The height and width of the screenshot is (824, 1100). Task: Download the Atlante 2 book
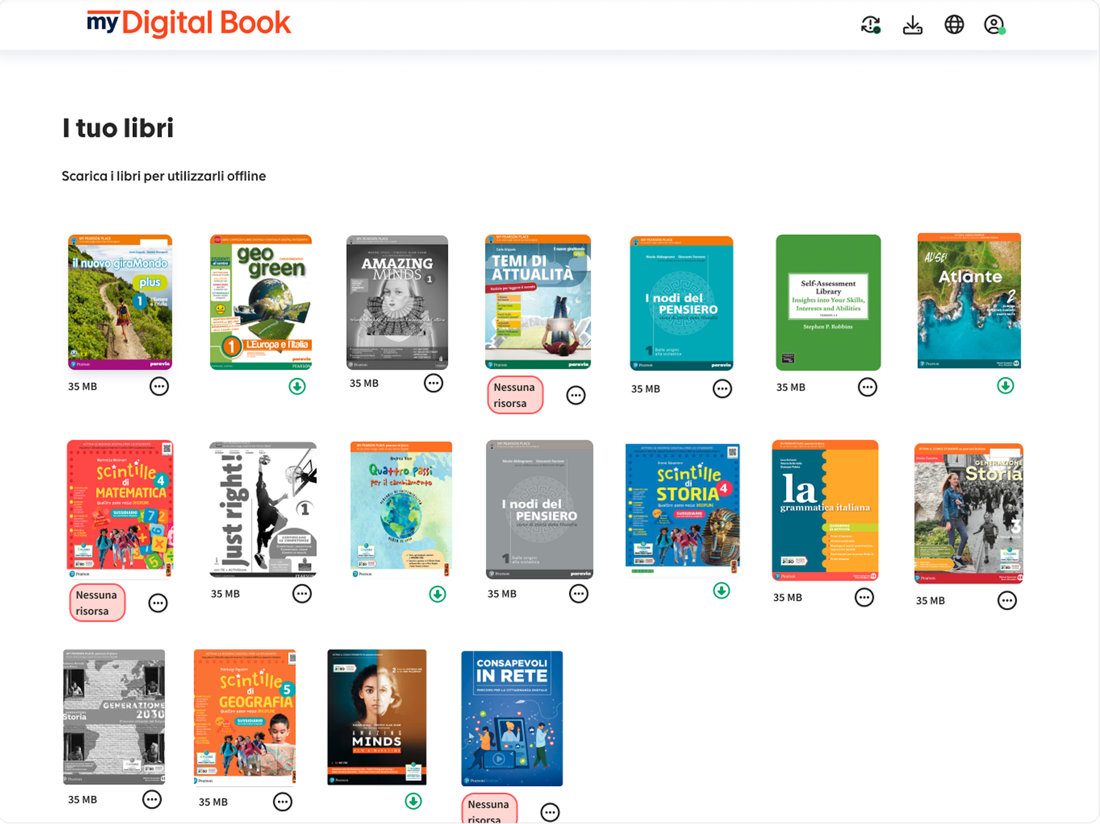1005,386
